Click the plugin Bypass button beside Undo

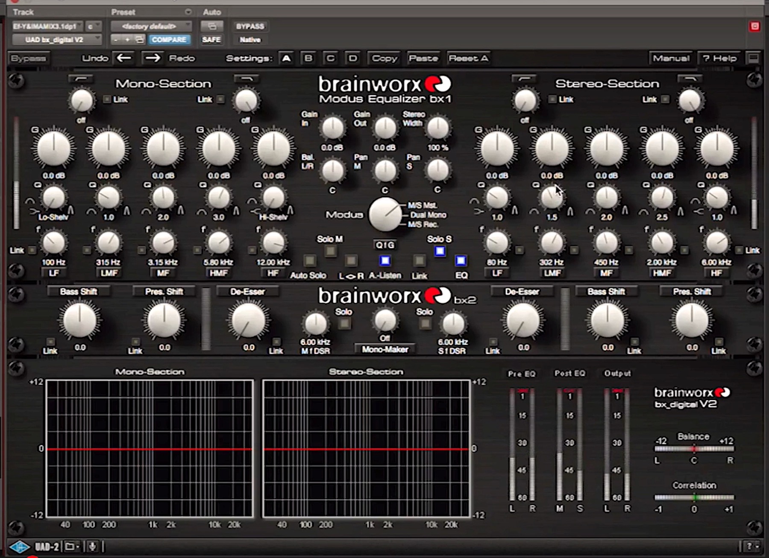[x=28, y=58]
